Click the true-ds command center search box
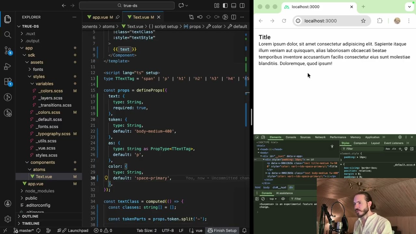Screen dimensions: 416x234 click(x=127, y=6)
